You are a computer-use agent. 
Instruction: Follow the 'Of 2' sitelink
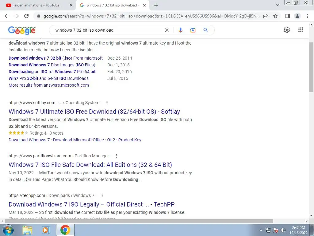pos(111,140)
